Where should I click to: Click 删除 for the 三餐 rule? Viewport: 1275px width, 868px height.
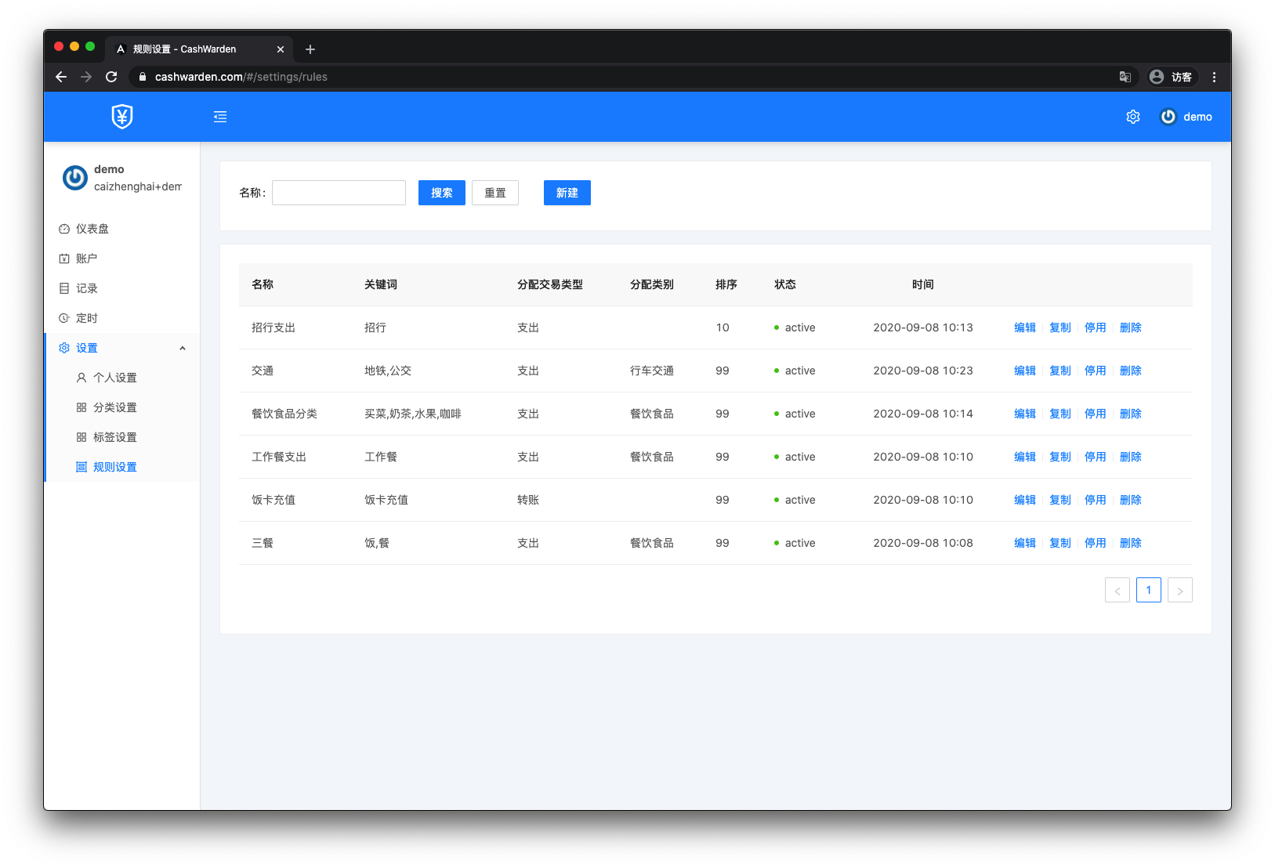(1130, 543)
